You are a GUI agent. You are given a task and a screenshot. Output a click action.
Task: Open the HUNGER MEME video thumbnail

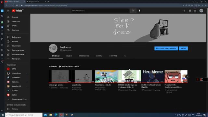point(130,77)
